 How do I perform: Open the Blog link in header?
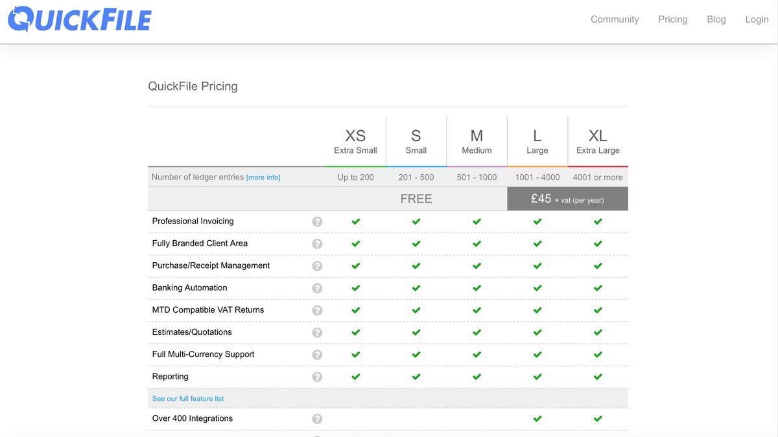point(716,19)
